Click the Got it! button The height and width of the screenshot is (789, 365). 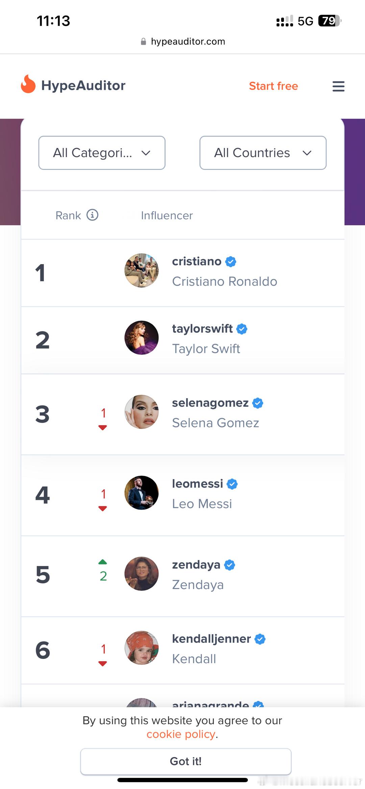coord(186,761)
